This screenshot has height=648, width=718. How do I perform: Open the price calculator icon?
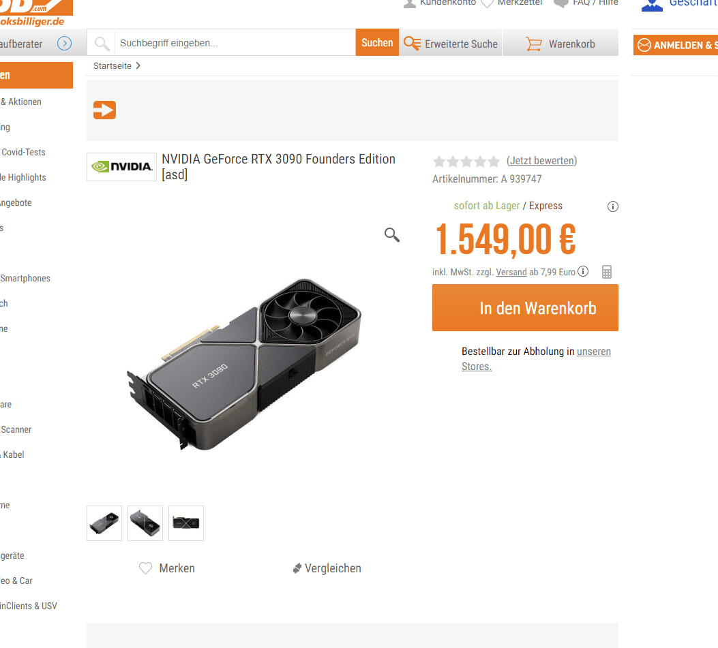[x=607, y=272]
